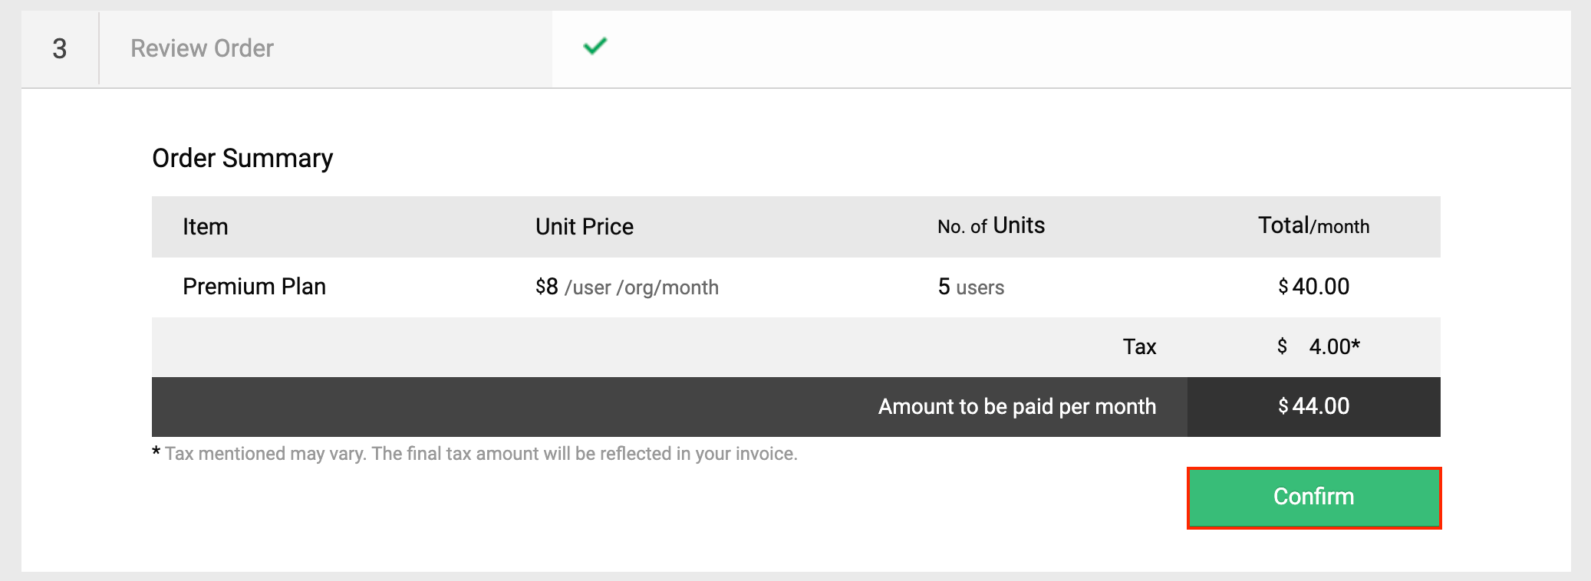This screenshot has width=1591, height=581.
Task: Click the green checkmark icon
Action: click(x=595, y=47)
